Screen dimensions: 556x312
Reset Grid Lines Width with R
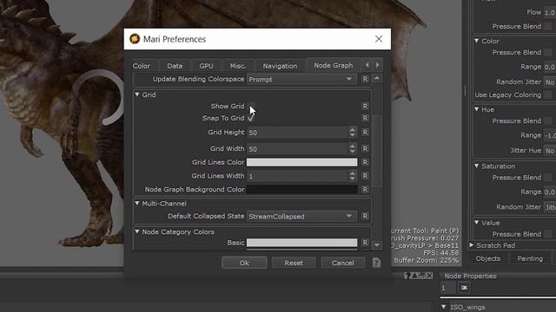point(365,176)
